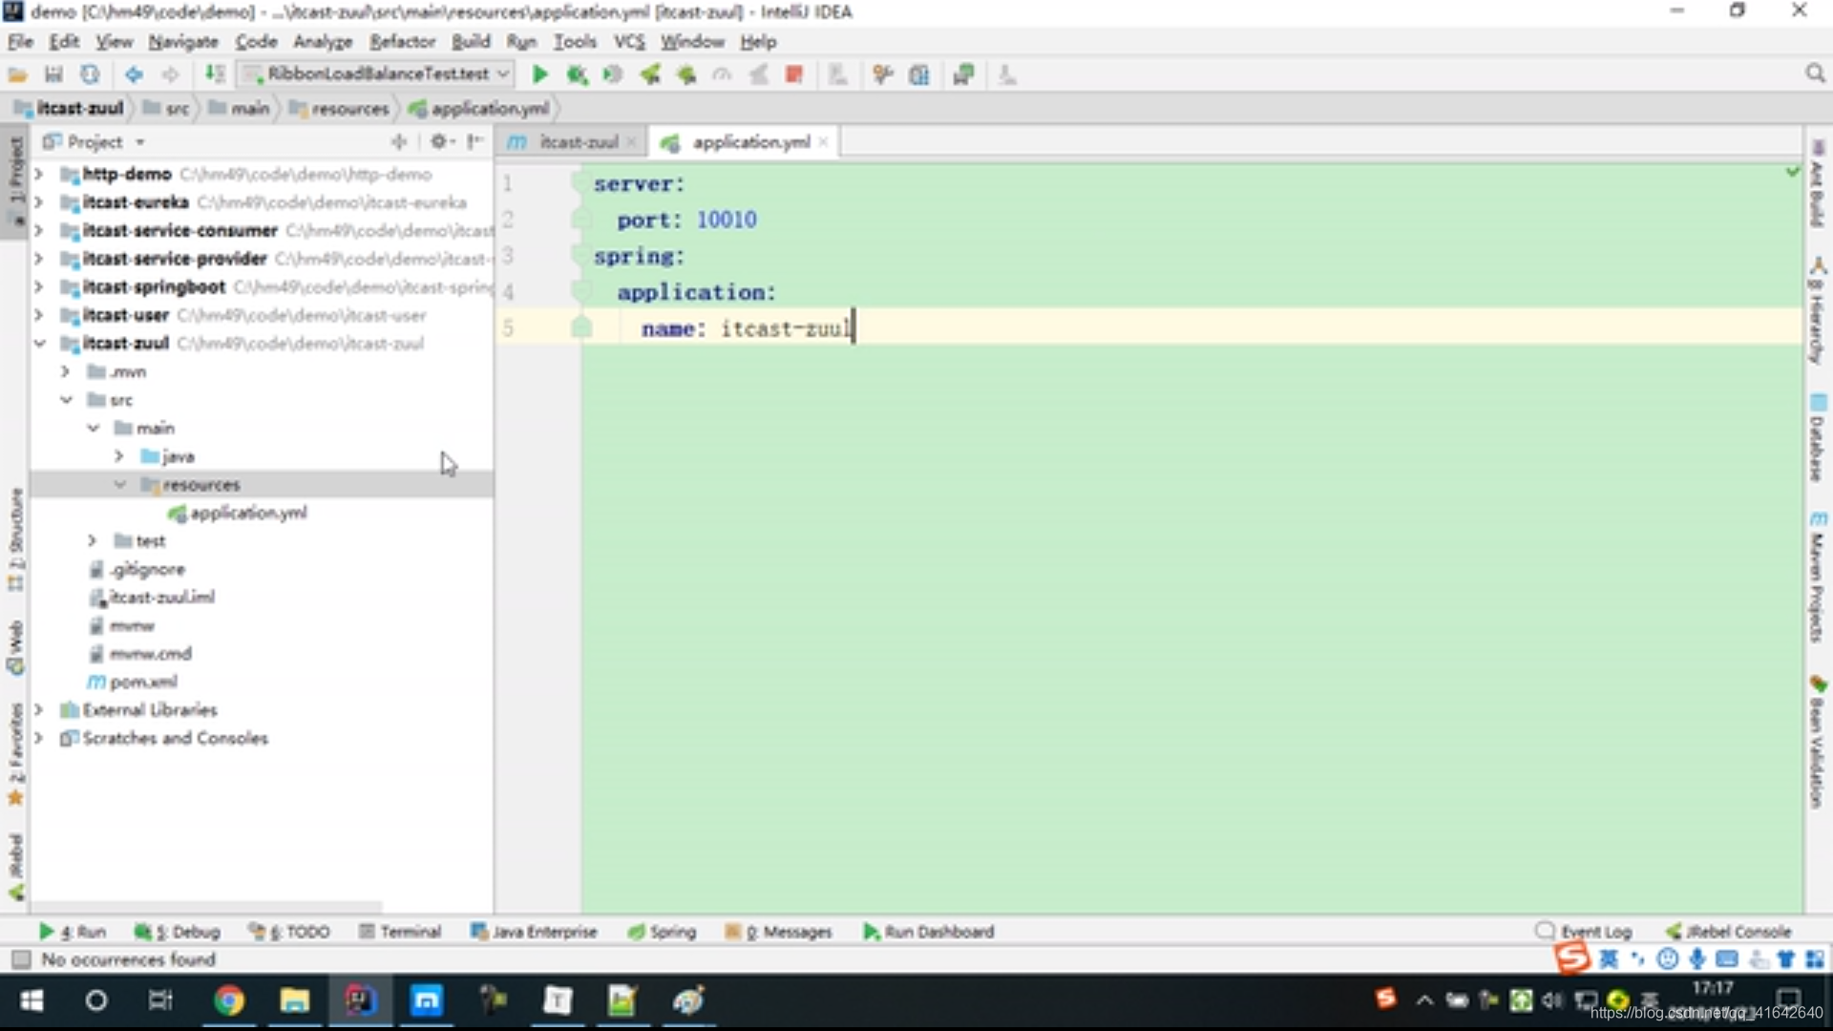Click line 5 fold marker in gutter
The image size is (1833, 1031).
580,328
